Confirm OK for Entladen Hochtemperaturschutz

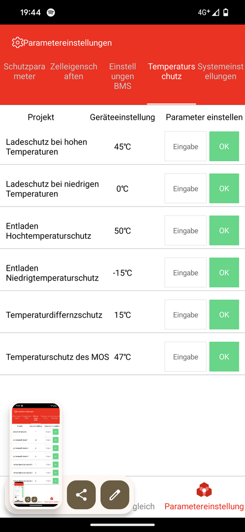tap(224, 231)
